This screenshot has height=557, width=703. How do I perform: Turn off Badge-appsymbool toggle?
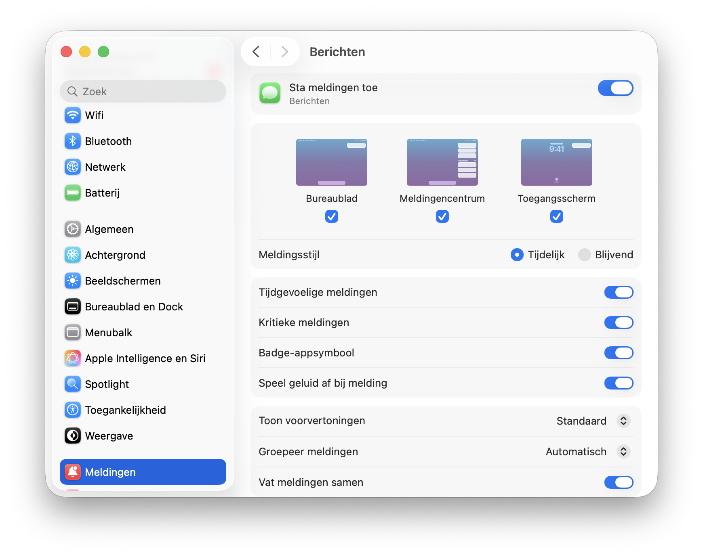pos(619,353)
